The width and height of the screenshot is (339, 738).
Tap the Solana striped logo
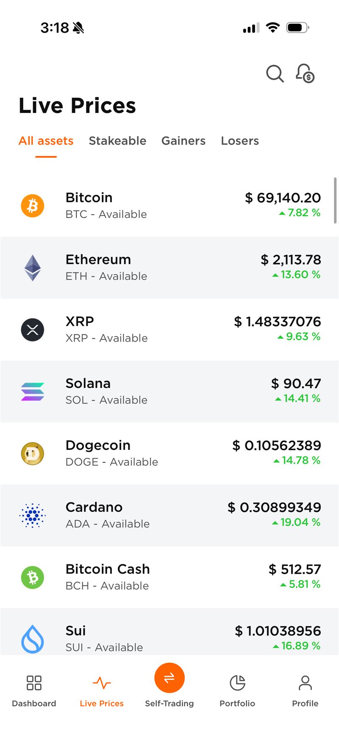pos(33,392)
